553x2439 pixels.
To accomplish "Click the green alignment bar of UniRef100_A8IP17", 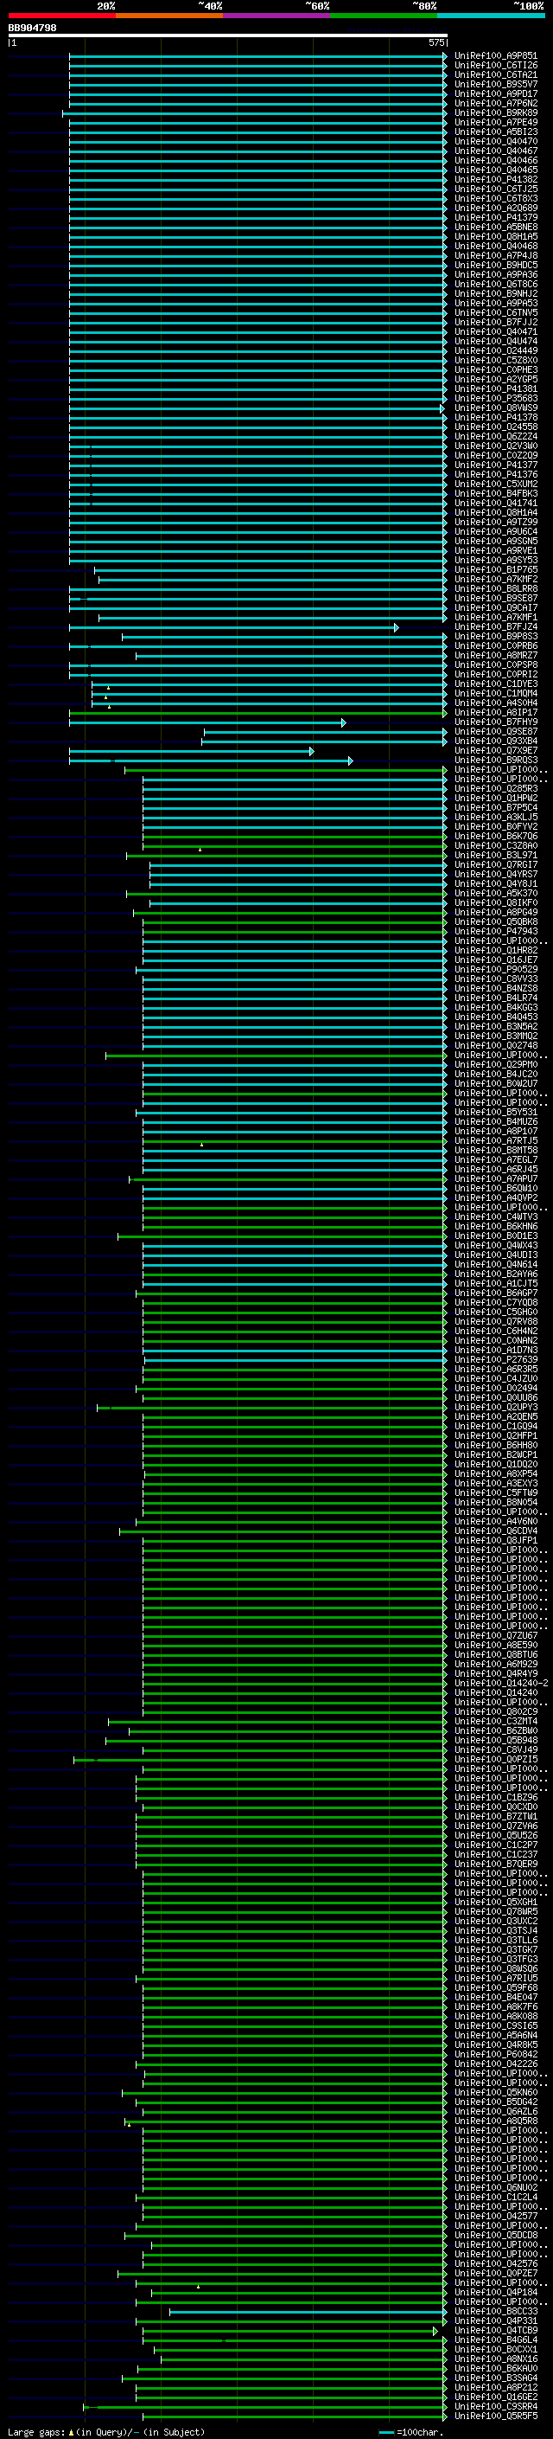I will point(258,712).
